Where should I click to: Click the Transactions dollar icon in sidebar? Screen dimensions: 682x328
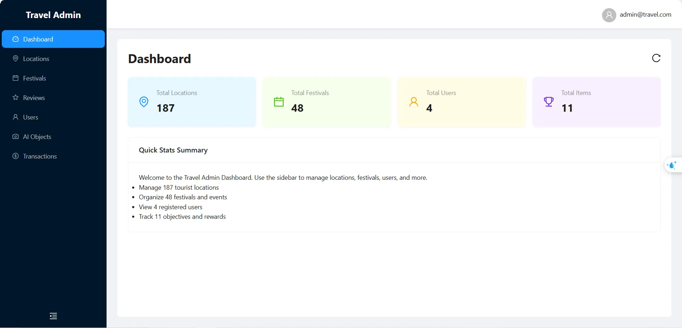(x=16, y=156)
